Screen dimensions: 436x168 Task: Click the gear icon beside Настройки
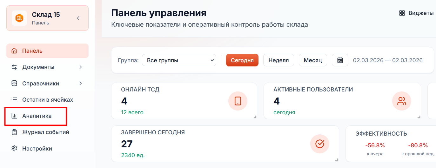click(14, 149)
